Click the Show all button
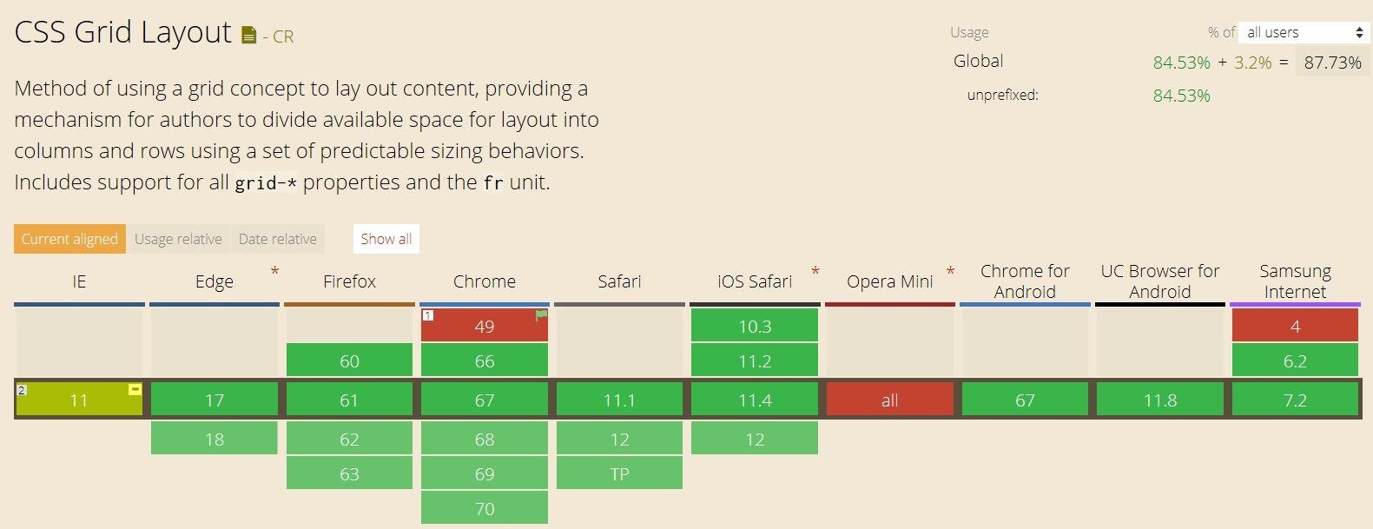The width and height of the screenshot is (1373, 529). (x=386, y=239)
